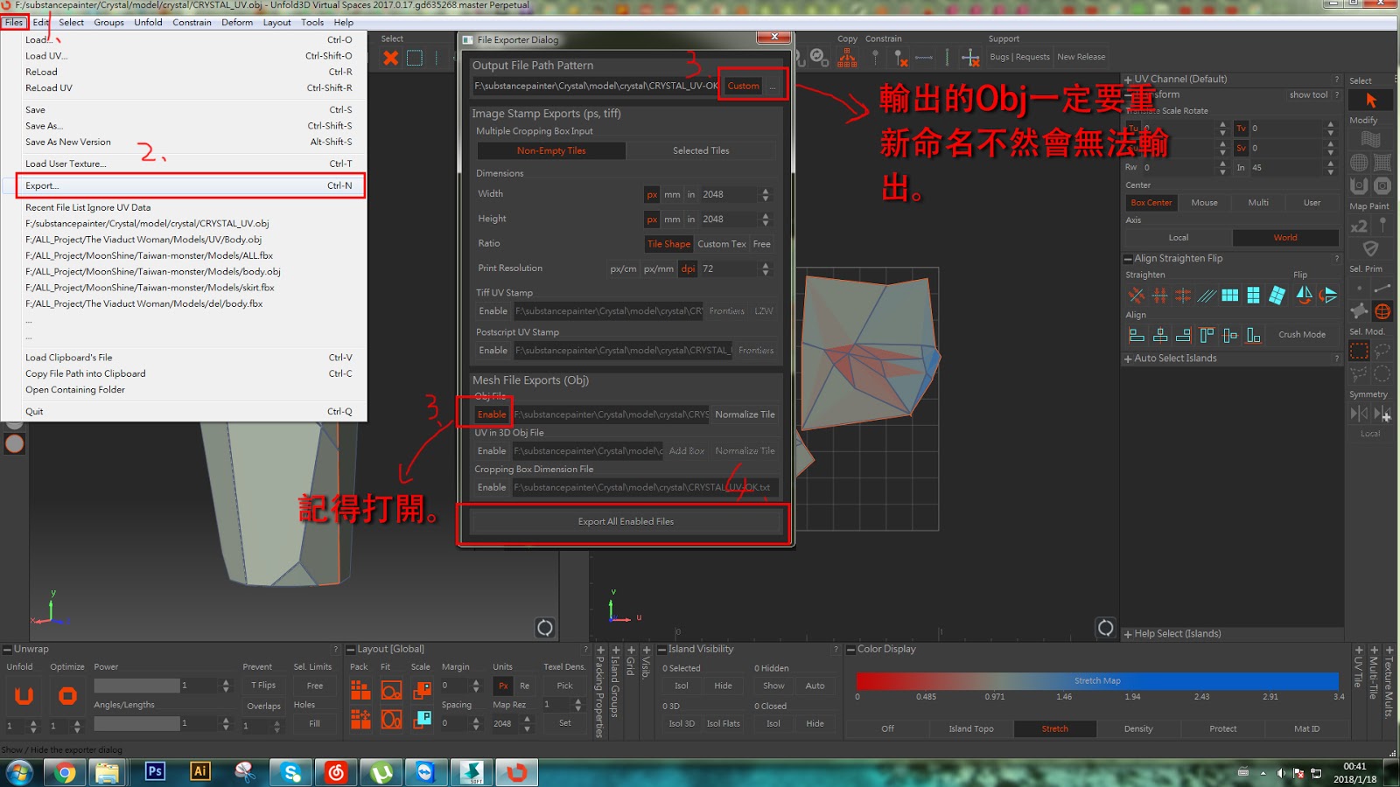The height and width of the screenshot is (787, 1400).
Task: Enable the Obj File export toggle
Action: 492,414
